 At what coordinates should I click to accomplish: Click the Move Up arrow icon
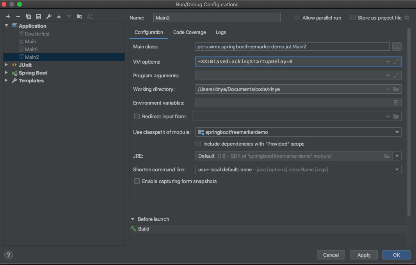tap(59, 16)
